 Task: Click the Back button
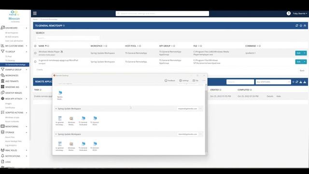coord(302,71)
